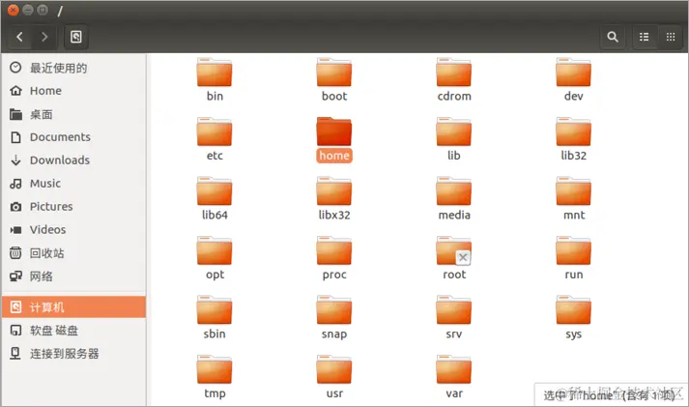Select the lib32 folder
689x407 pixels.
[x=573, y=139]
